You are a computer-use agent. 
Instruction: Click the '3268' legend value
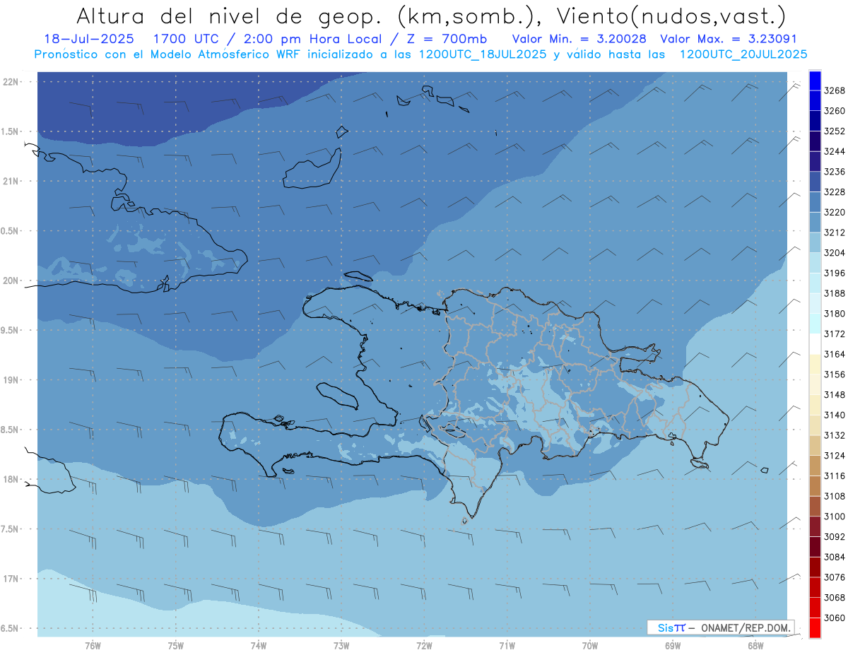(835, 91)
